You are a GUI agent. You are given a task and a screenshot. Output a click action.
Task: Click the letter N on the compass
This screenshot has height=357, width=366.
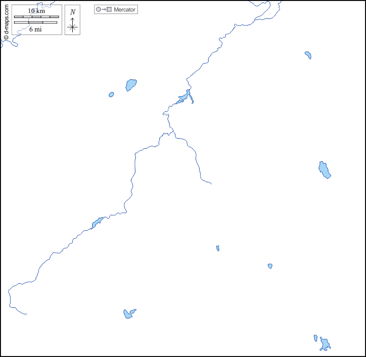point(73,12)
